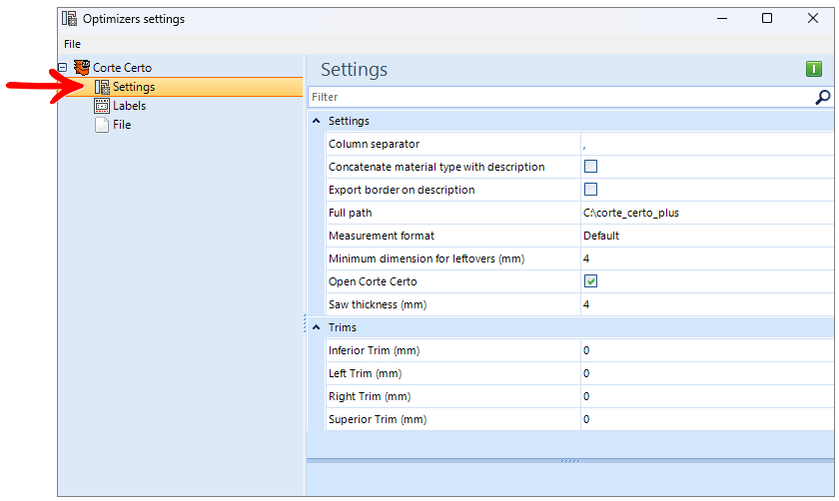Edit the Full path value C:\corte_certo_plus

pyautogui.click(x=707, y=213)
